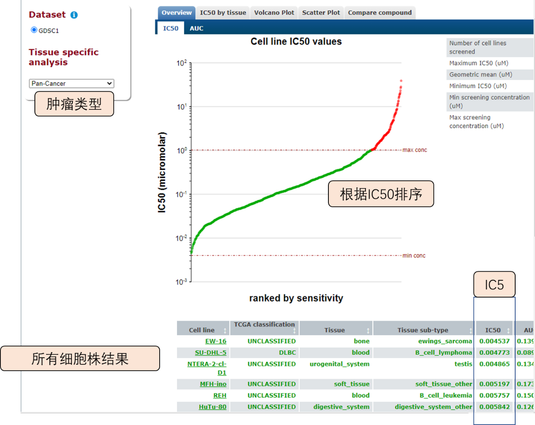
Task: Open REH cell line link
Action: coord(220,395)
